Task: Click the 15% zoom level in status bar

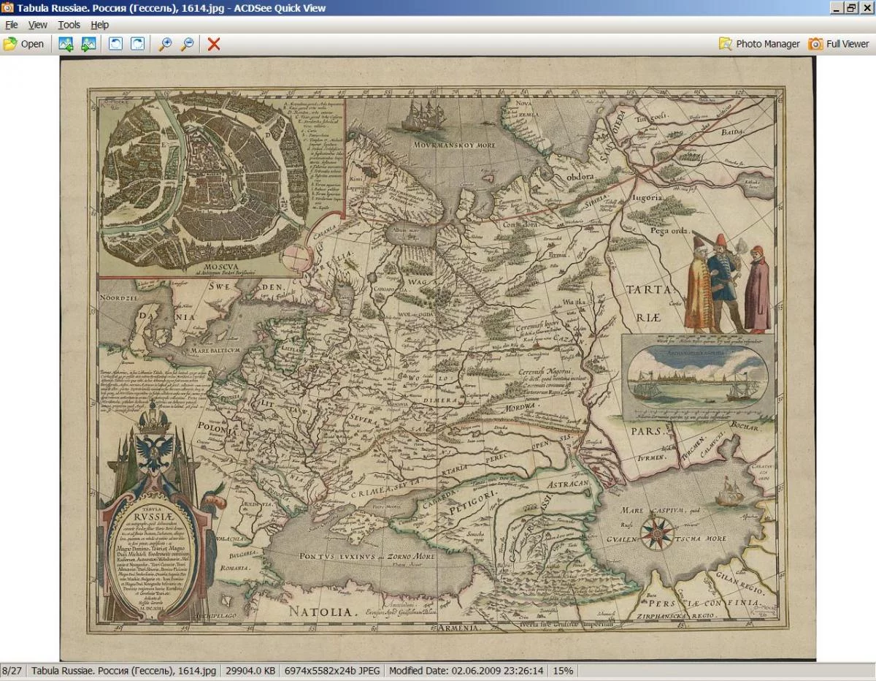Action: click(x=563, y=671)
